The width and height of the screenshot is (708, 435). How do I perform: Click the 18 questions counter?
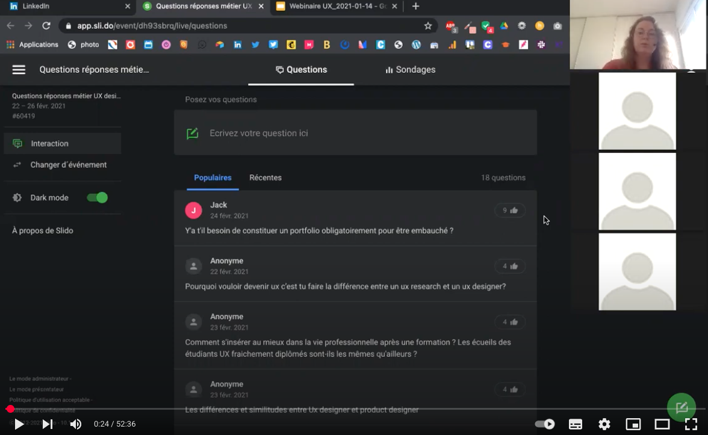[503, 178]
